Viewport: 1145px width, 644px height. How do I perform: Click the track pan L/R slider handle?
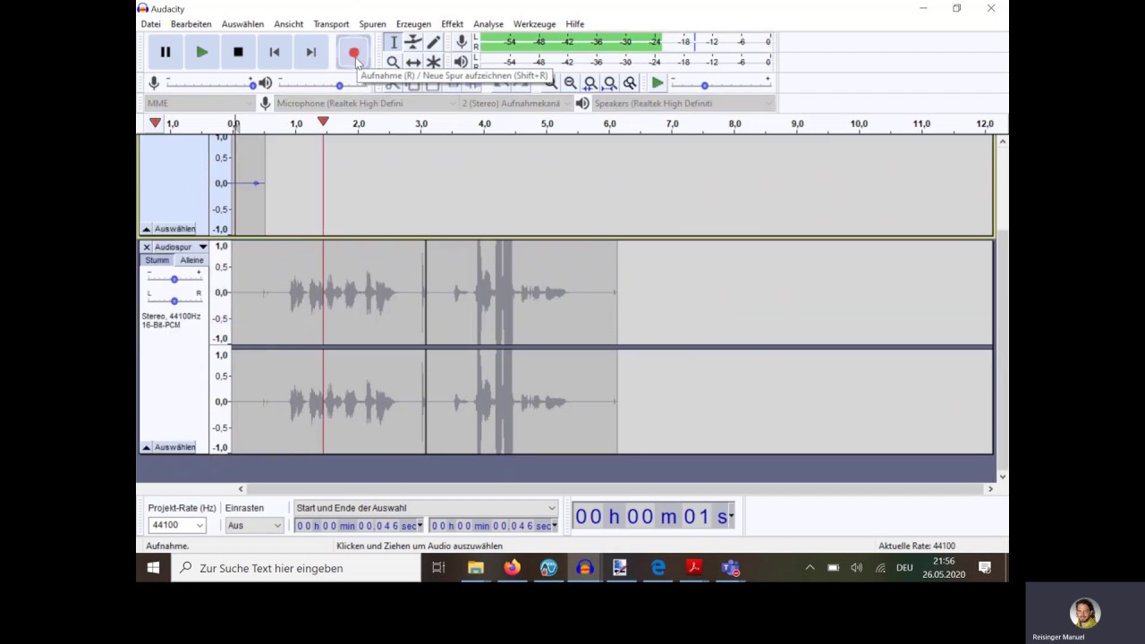[174, 301]
